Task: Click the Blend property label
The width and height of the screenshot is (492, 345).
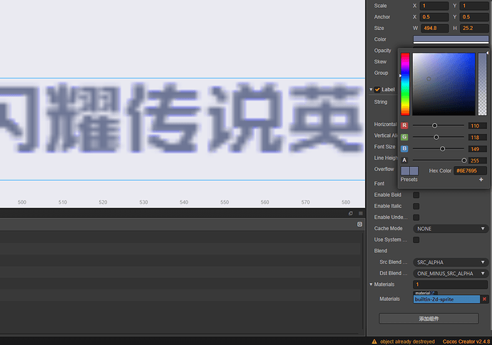Action: pos(380,251)
